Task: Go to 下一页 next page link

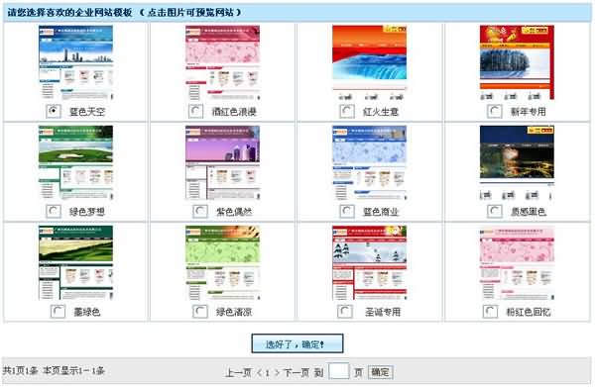Action: pos(297,372)
